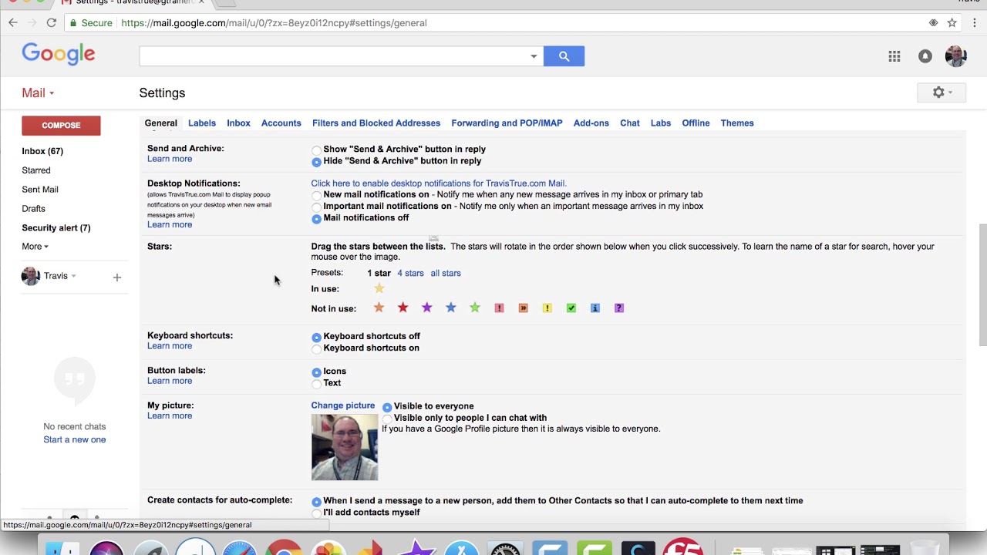Expand the More labels section
Viewport: 987px width, 555px height.
point(34,246)
